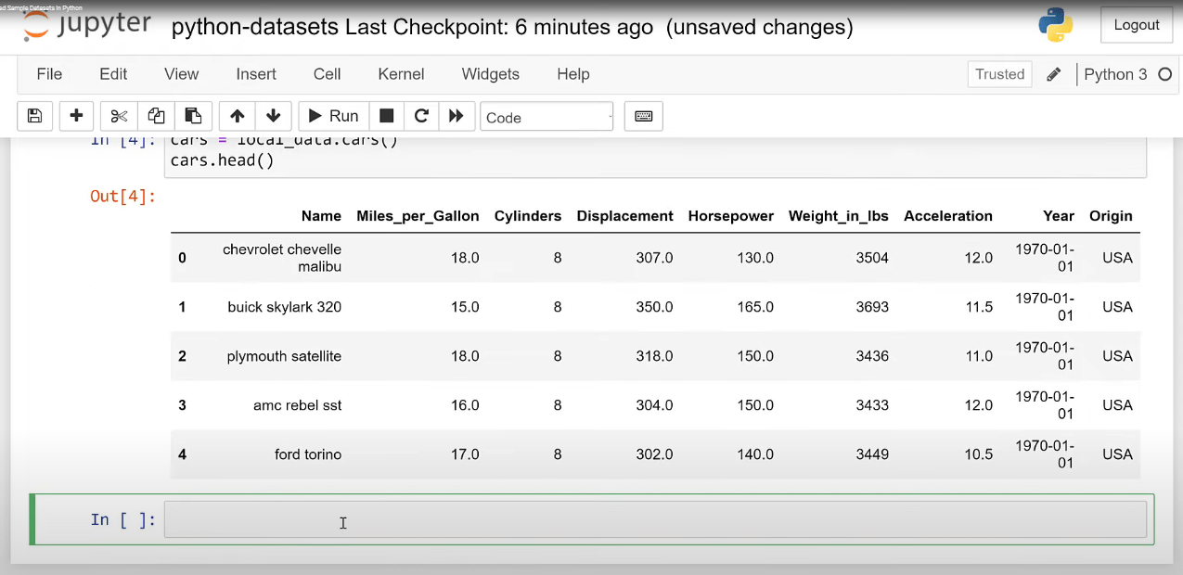
Task: Run the selected cell
Action: [333, 116]
